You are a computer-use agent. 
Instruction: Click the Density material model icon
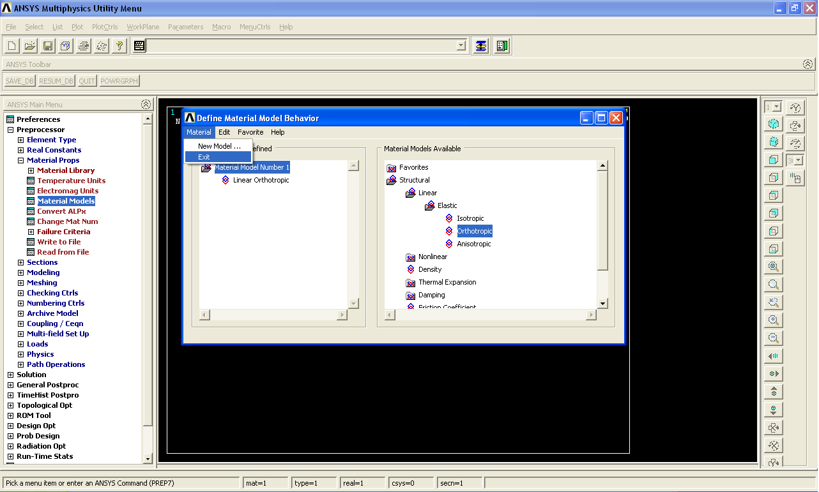411,269
